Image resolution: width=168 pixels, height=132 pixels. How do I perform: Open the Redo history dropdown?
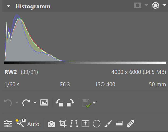(35, 102)
